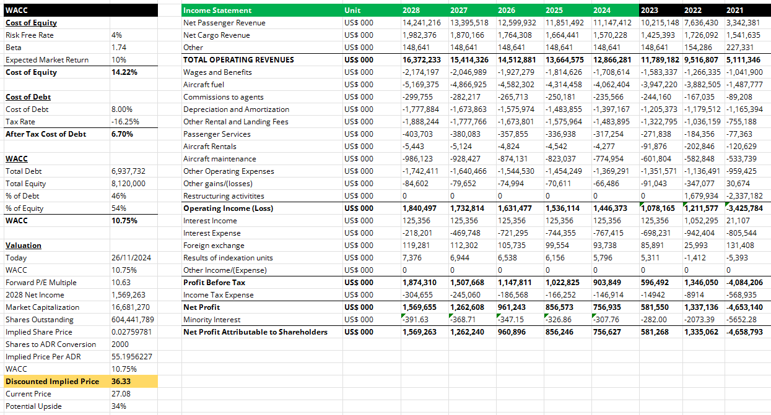Image resolution: width=771 pixels, height=415 pixels.
Task: Click TOTAL OPERATING REVENUES row label
Action: pyautogui.click(x=238, y=60)
